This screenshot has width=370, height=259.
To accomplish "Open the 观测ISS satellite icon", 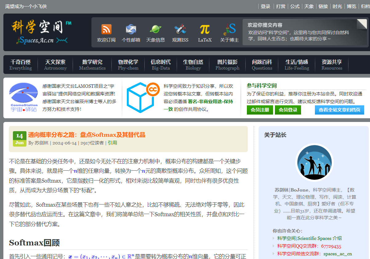I will click(180, 30).
